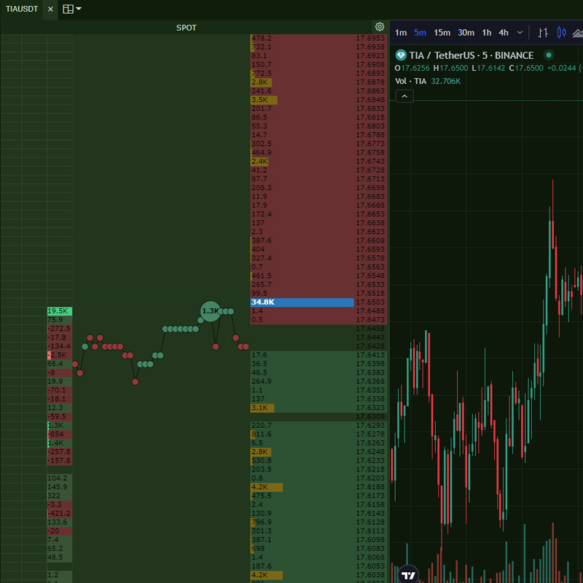The width and height of the screenshot is (583, 583).
Task: Click the highlighted 34.8K ask level
Action: (302, 302)
